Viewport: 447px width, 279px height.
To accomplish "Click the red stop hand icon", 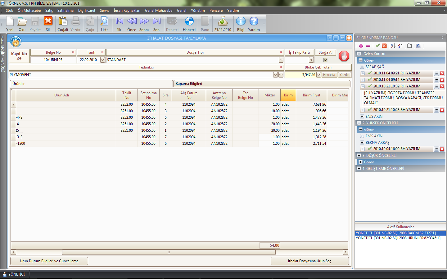I will tap(344, 56).
